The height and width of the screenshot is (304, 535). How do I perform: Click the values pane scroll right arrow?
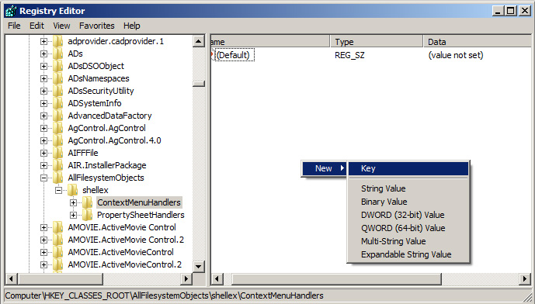[525, 279]
